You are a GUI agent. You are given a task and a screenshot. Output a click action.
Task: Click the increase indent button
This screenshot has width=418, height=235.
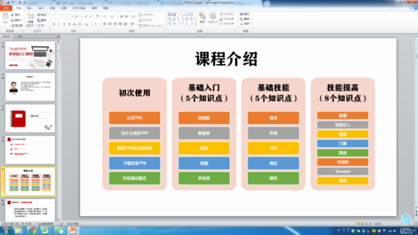pyautogui.click(x=127, y=16)
